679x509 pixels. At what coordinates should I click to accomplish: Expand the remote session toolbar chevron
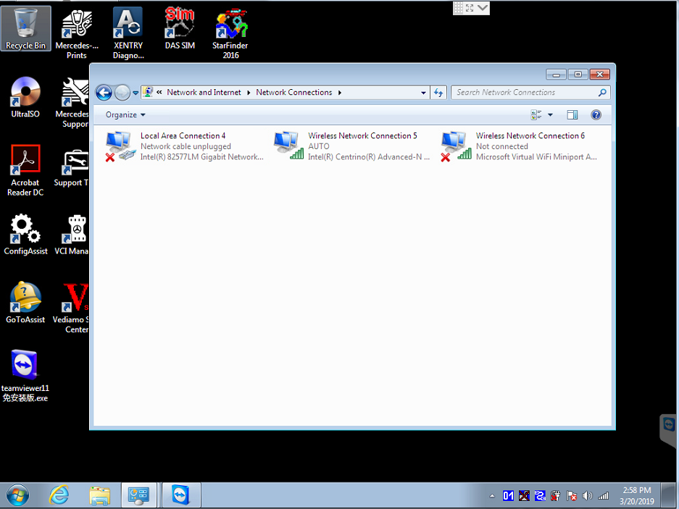point(483,8)
